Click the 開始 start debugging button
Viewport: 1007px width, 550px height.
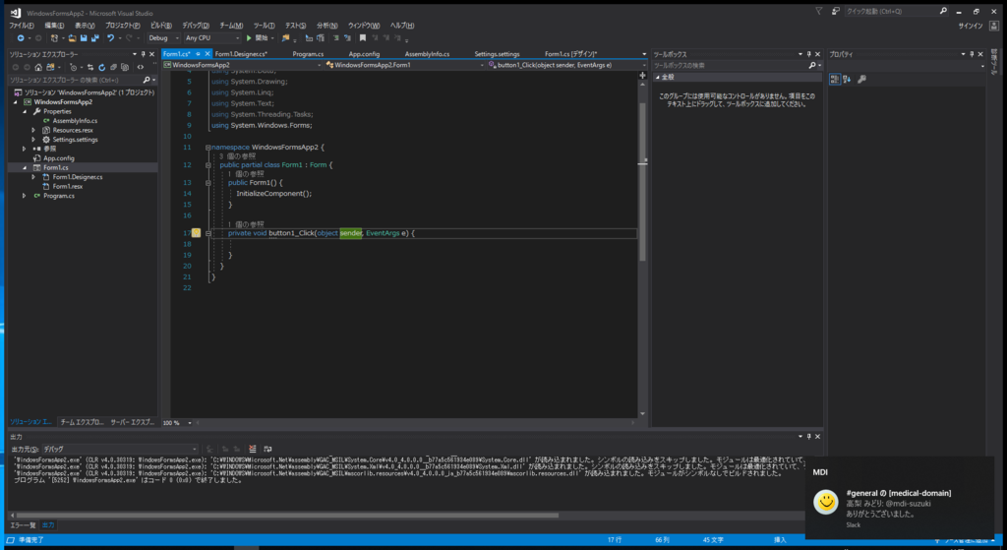(x=257, y=38)
